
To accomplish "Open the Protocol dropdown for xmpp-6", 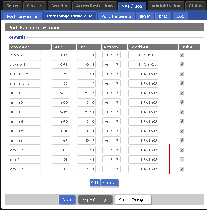I will (x=111, y=140).
